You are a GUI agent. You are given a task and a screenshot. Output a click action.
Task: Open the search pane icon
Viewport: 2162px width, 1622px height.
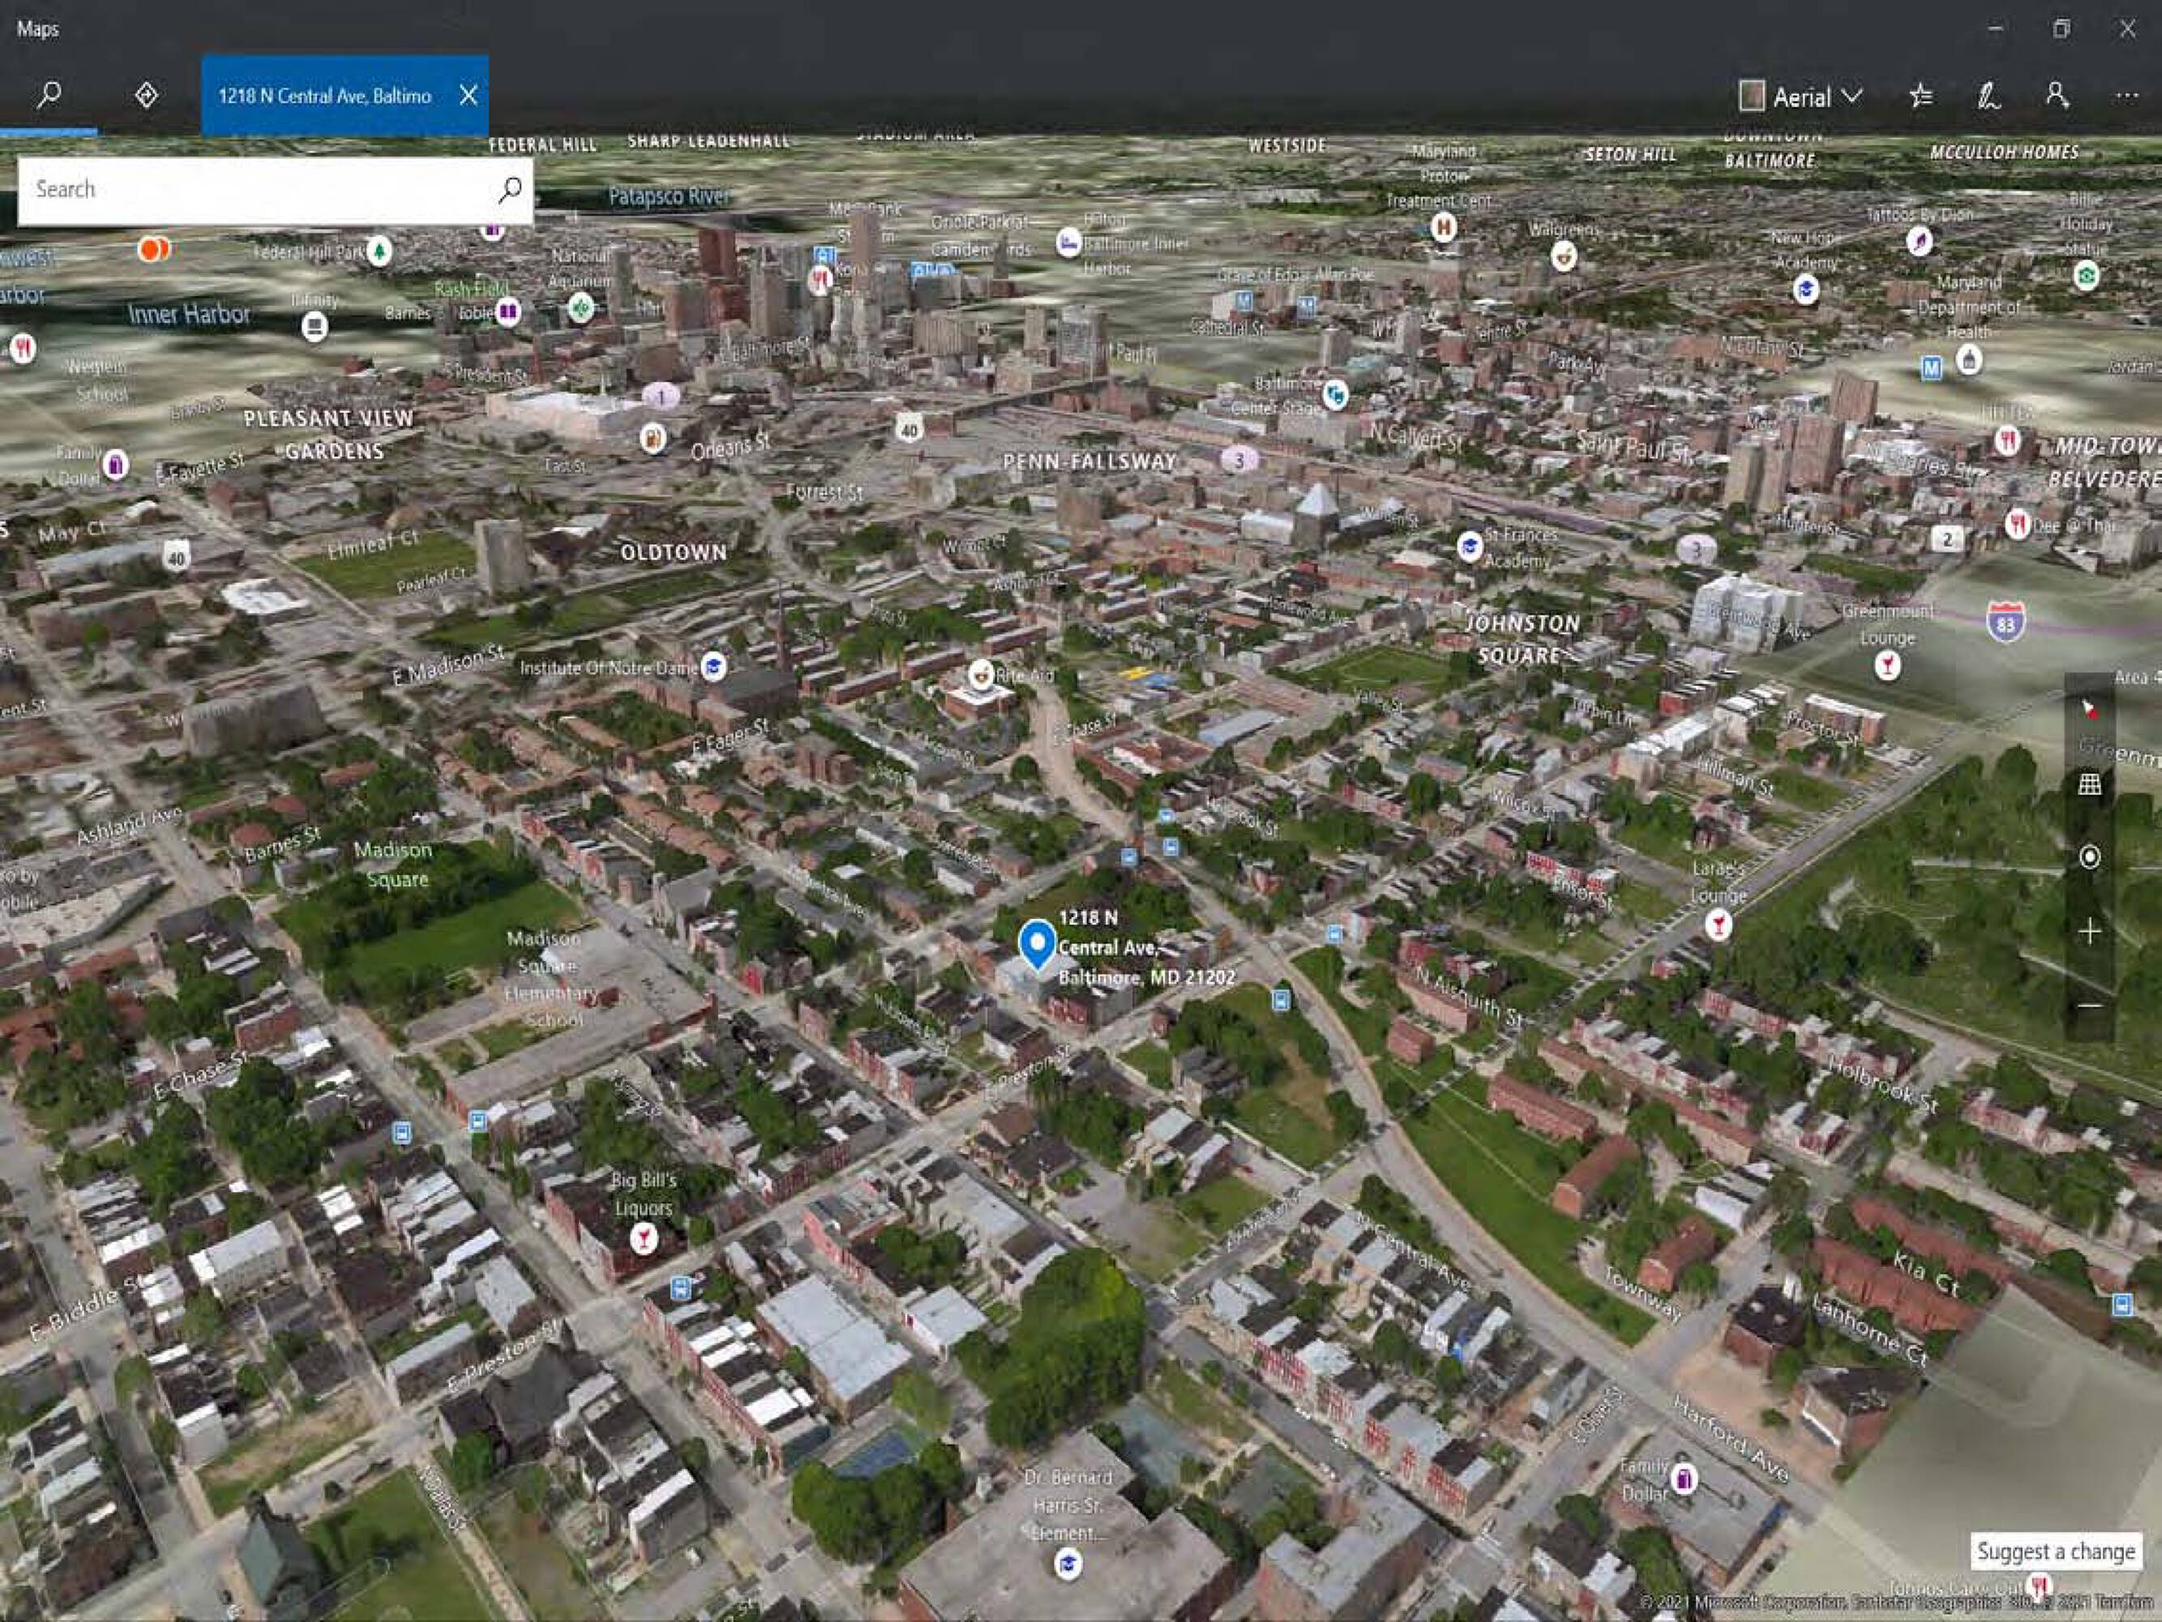coord(48,95)
